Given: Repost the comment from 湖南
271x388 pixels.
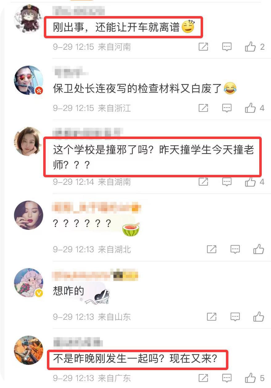Looking at the screenshot, I should coord(203,182).
